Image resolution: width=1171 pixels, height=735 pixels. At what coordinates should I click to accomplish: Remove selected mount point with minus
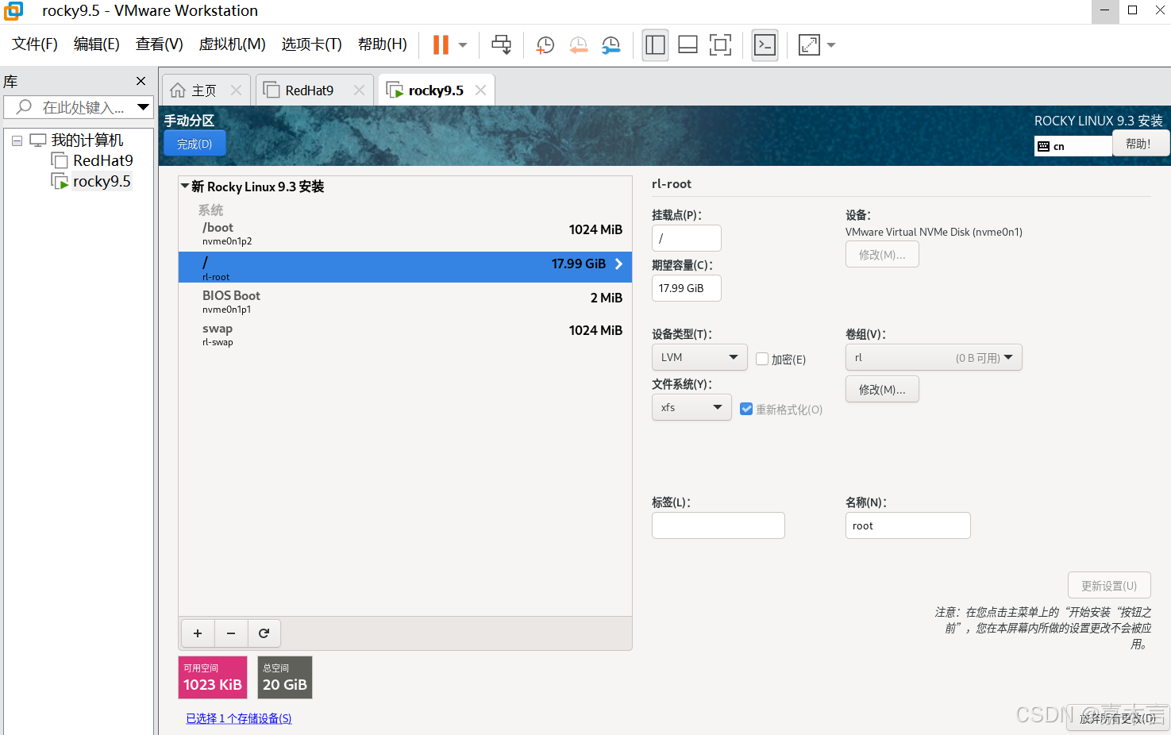[x=231, y=633]
